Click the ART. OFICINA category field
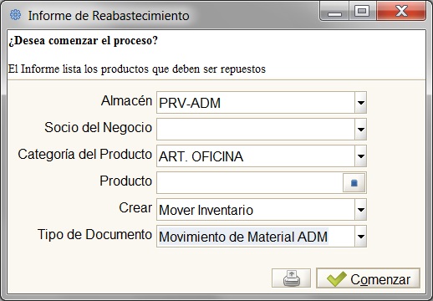The height and width of the screenshot is (301, 433). (x=256, y=156)
